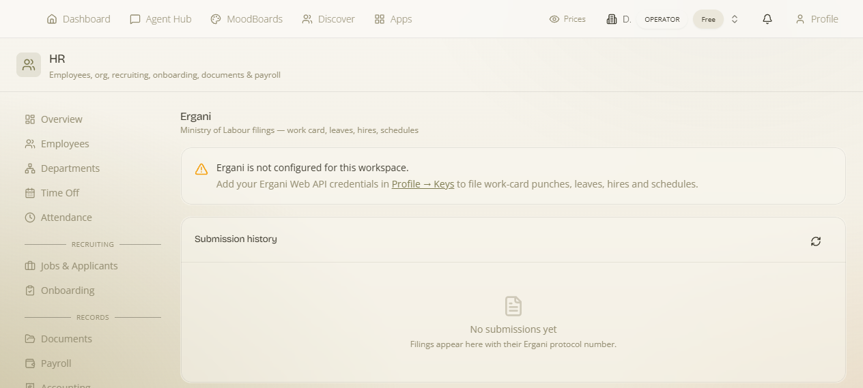Open the notifications bell
The image size is (863, 388).
[x=767, y=19]
